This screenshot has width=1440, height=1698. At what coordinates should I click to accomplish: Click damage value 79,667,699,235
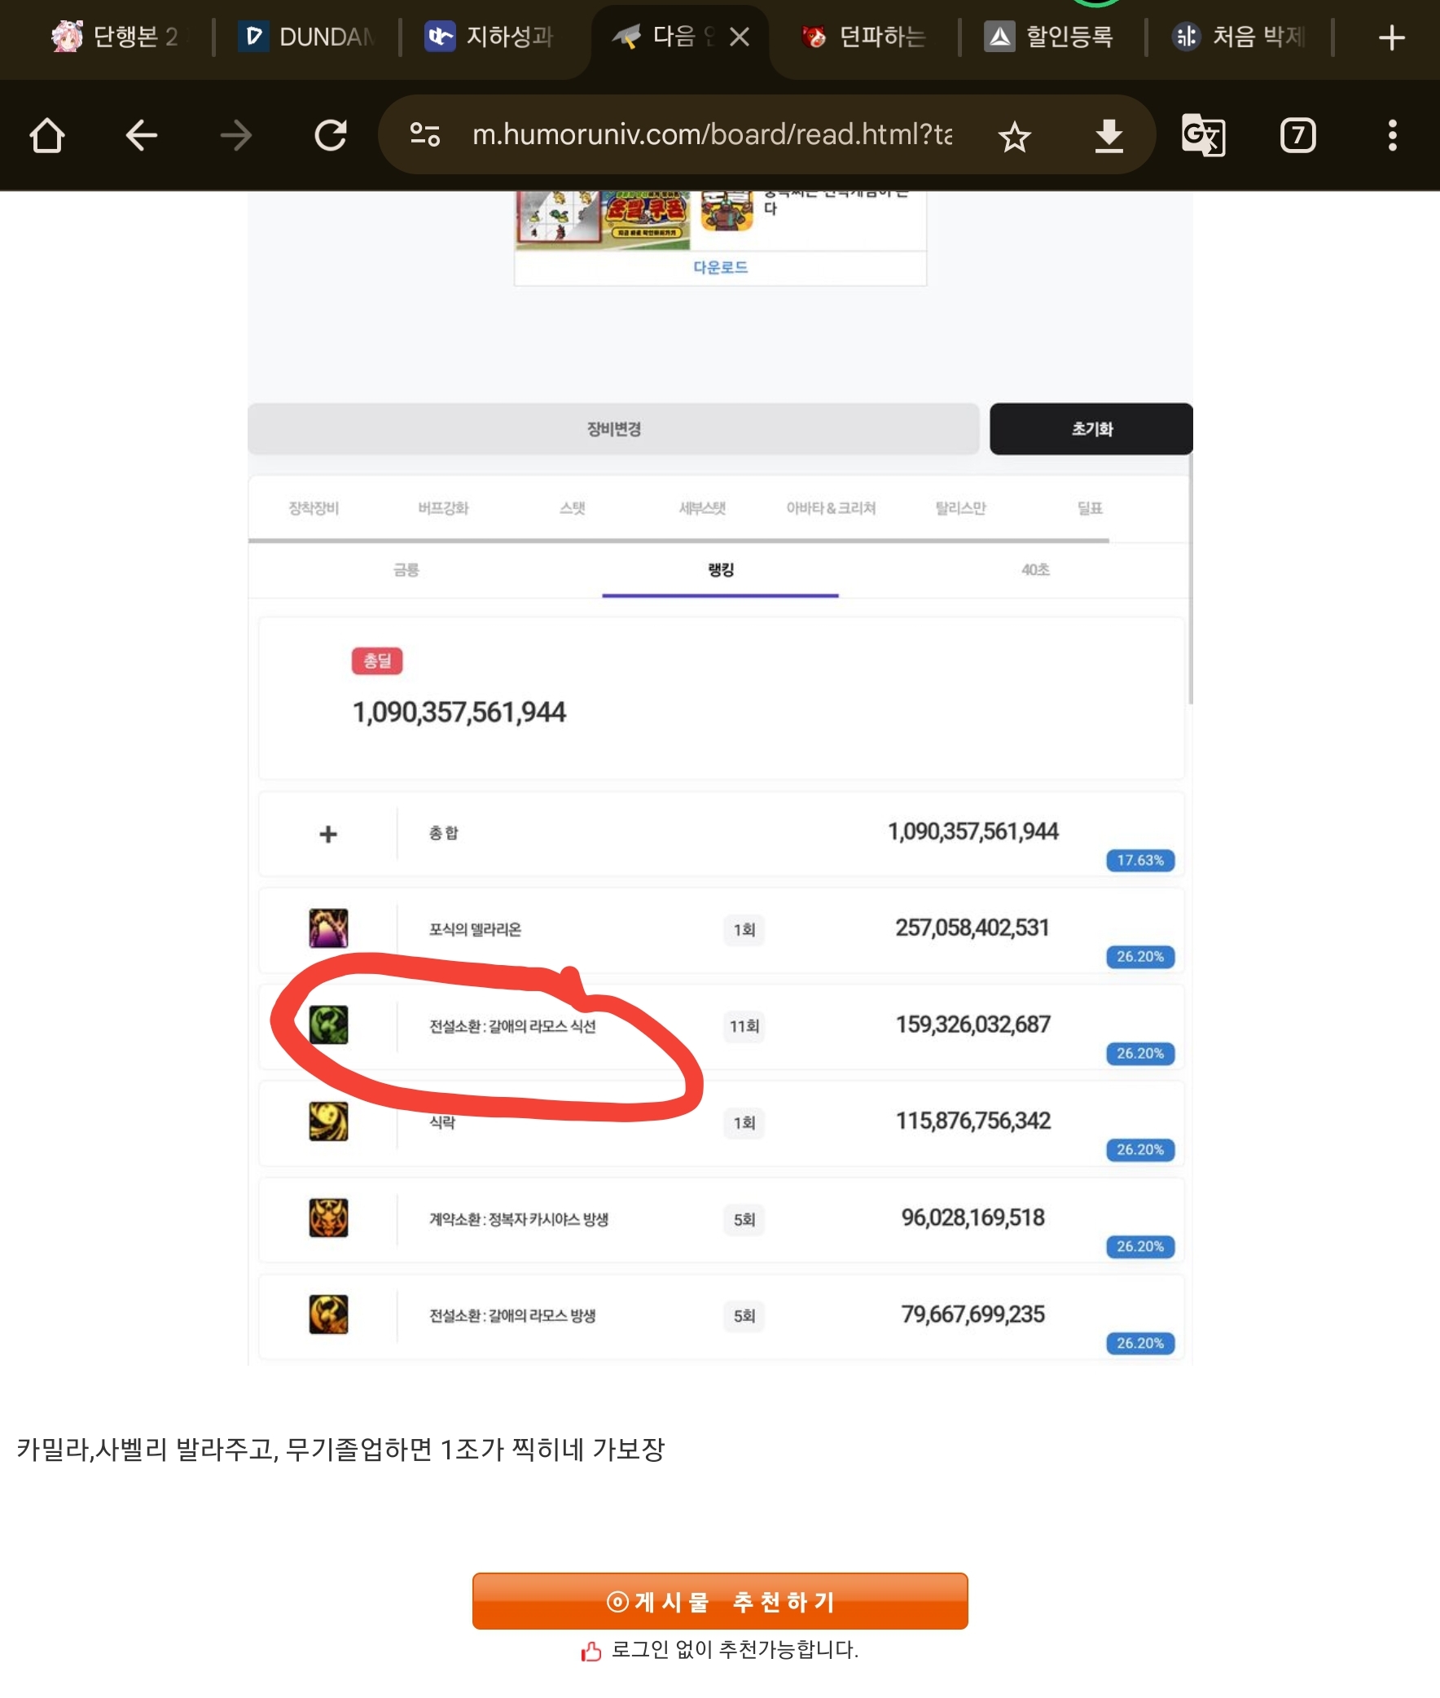[x=973, y=1314]
